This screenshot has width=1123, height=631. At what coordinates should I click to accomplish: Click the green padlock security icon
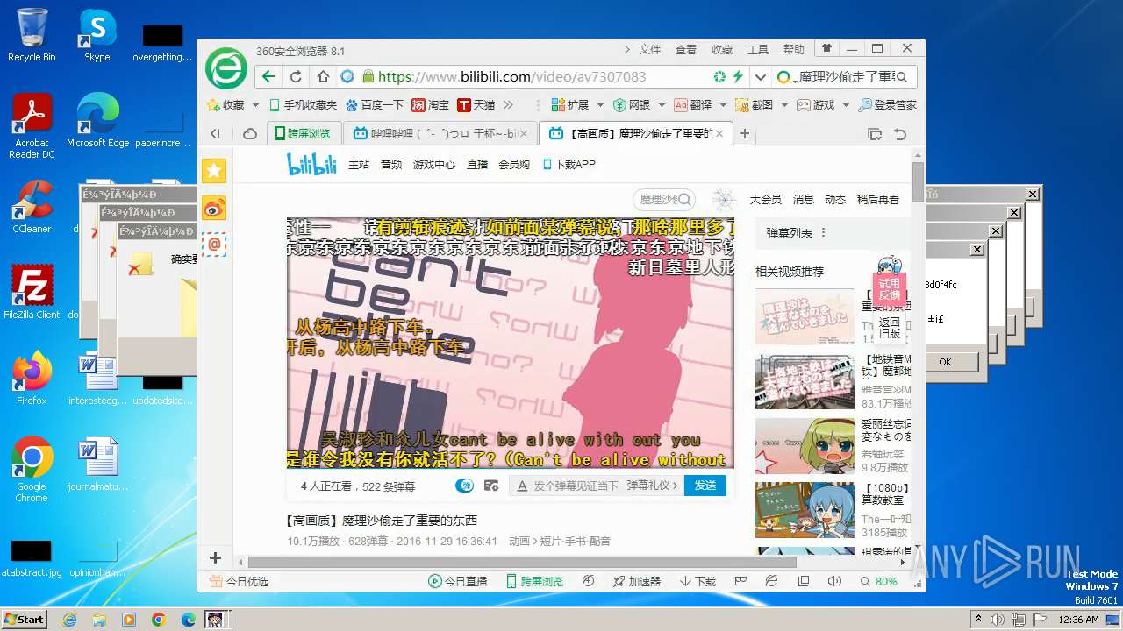tap(368, 76)
